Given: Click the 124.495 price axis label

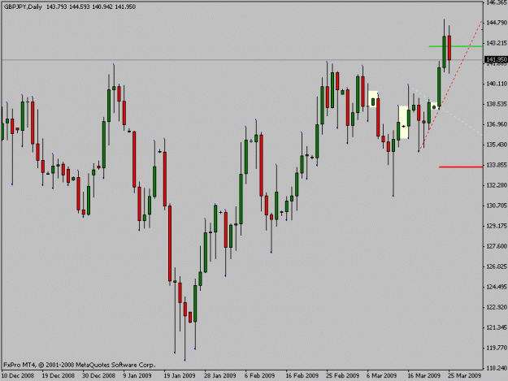Looking at the screenshot, I should pos(497,287).
